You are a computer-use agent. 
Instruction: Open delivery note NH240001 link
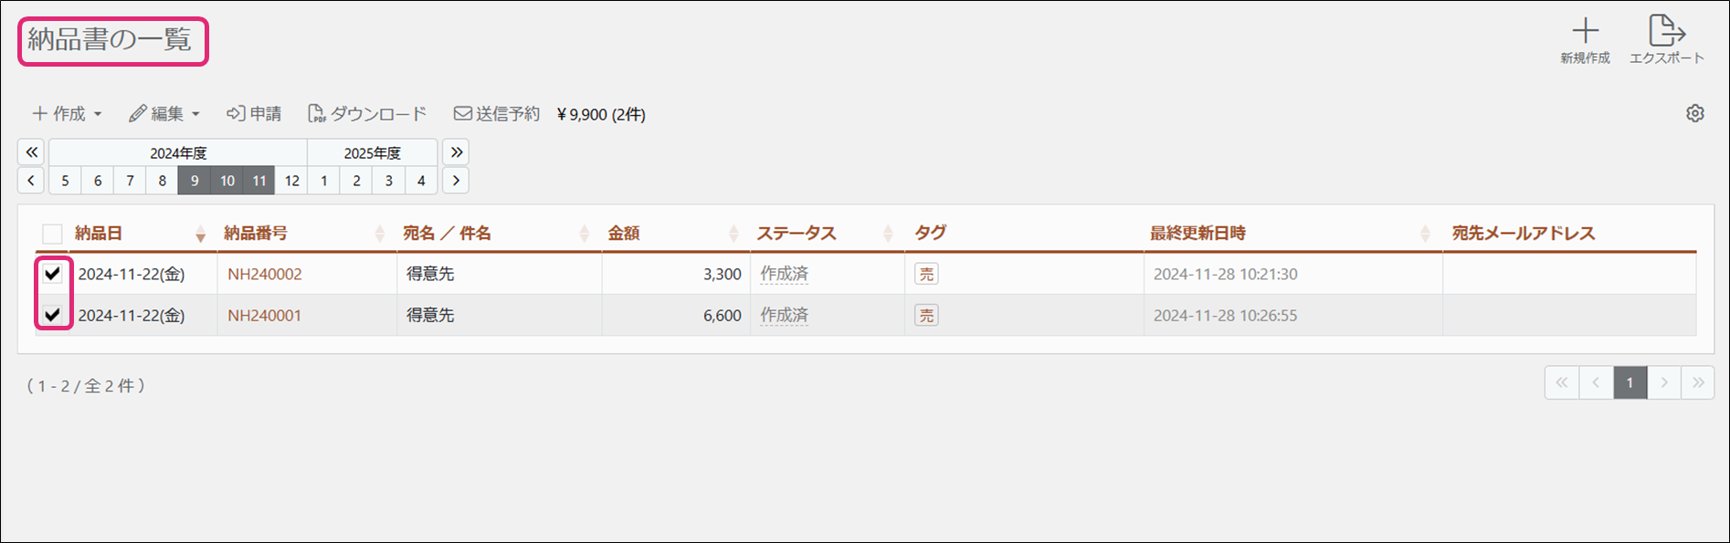click(x=265, y=316)
